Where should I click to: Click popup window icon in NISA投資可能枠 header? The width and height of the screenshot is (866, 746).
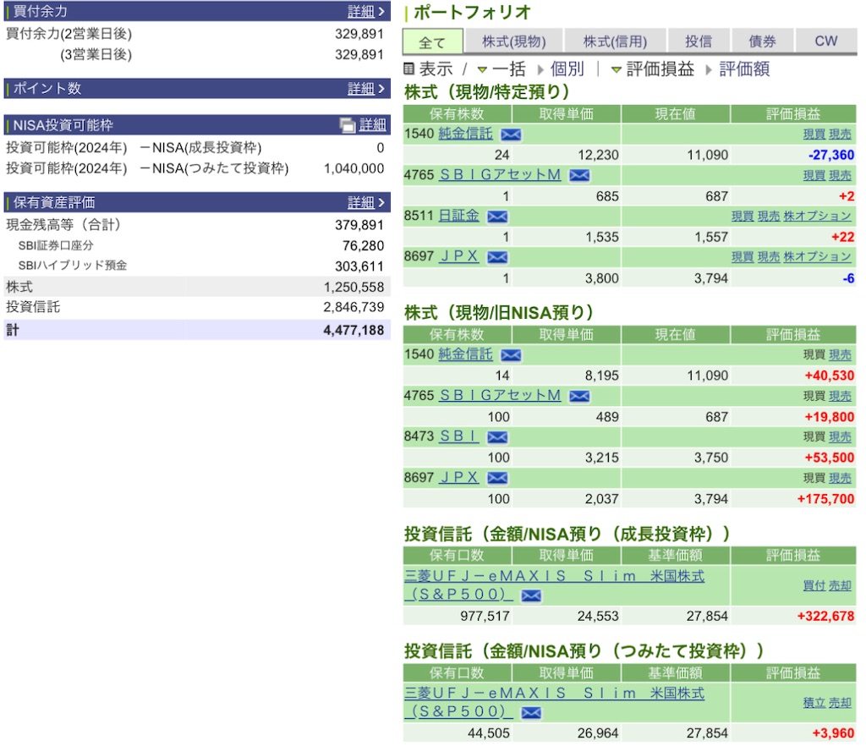click(348, 126)
